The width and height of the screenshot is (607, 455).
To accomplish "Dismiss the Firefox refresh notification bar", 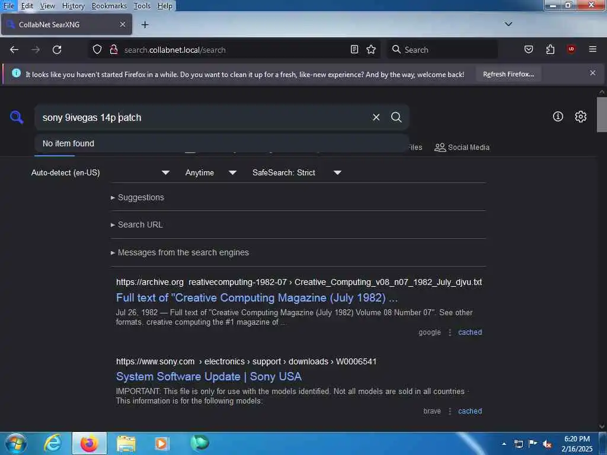I will (x=592, y=73).
